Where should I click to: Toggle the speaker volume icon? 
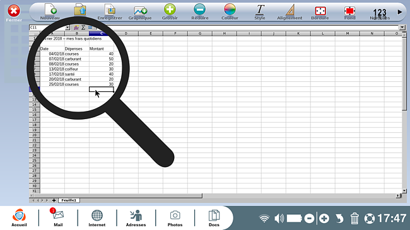[279, 218]
